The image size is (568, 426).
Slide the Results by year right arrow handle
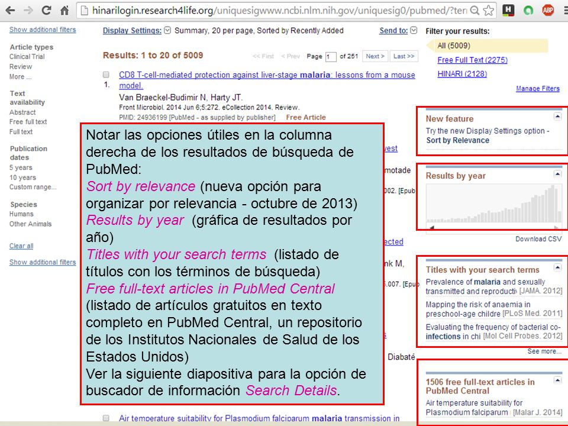point(556,227)
